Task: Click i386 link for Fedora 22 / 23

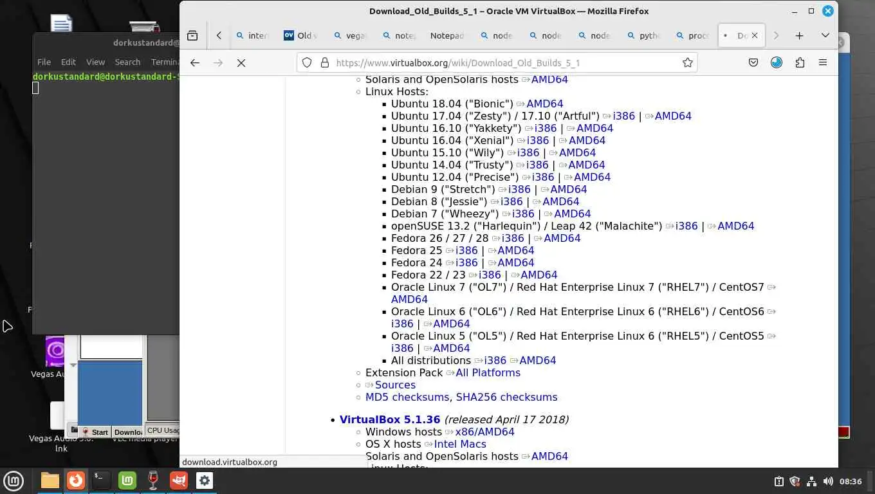Action: click(x=490, y=275)
